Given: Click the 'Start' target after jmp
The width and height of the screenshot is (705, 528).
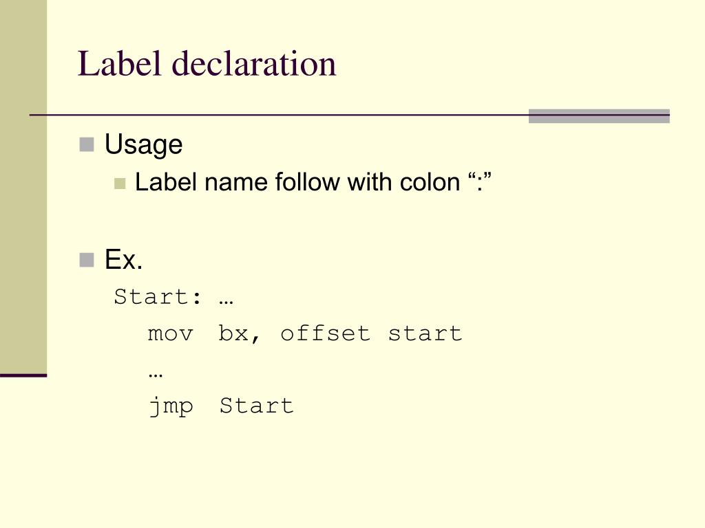Looking at the screenshot, I should pyautogui.click(x=256, y=406).
